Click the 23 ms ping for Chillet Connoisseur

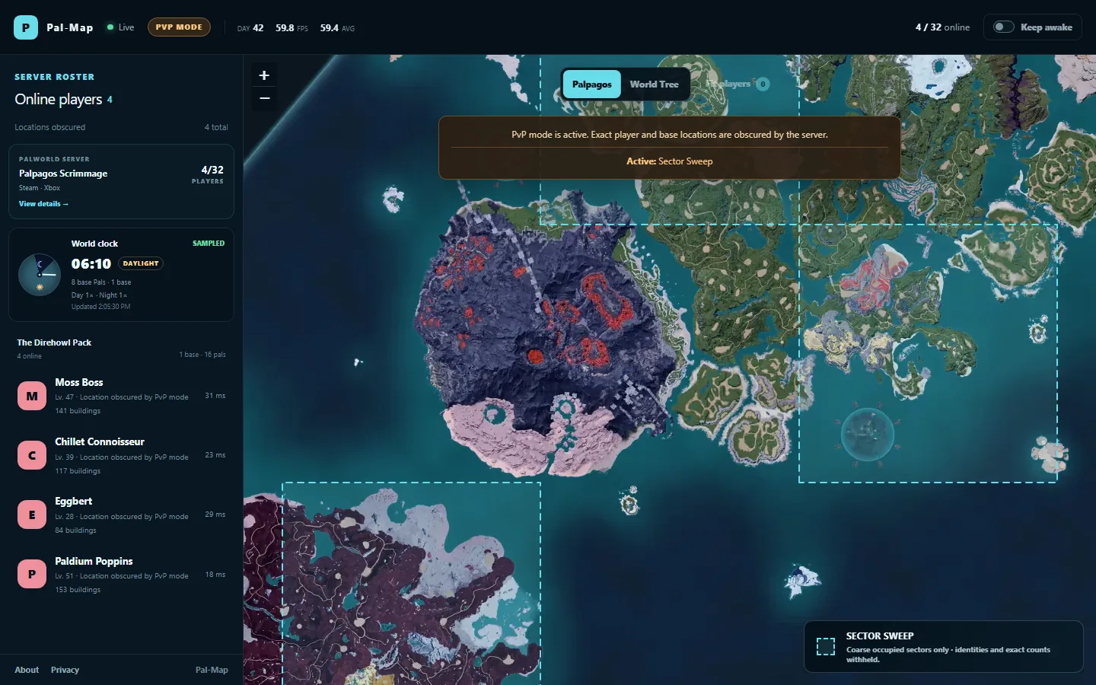tap(215, 455)
